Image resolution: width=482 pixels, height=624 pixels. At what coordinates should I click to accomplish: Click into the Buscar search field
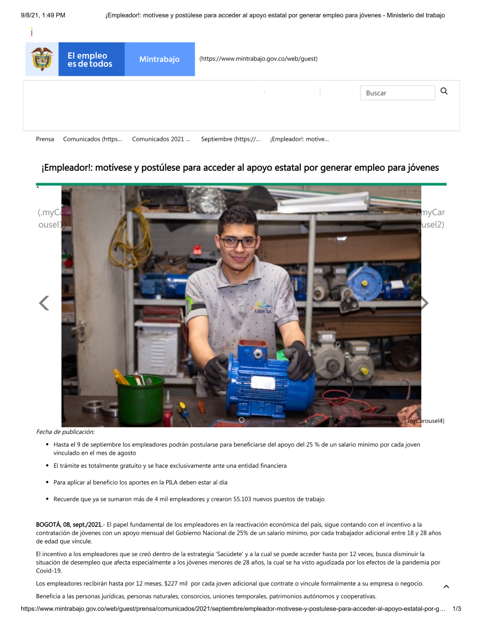tap(398, 93)
